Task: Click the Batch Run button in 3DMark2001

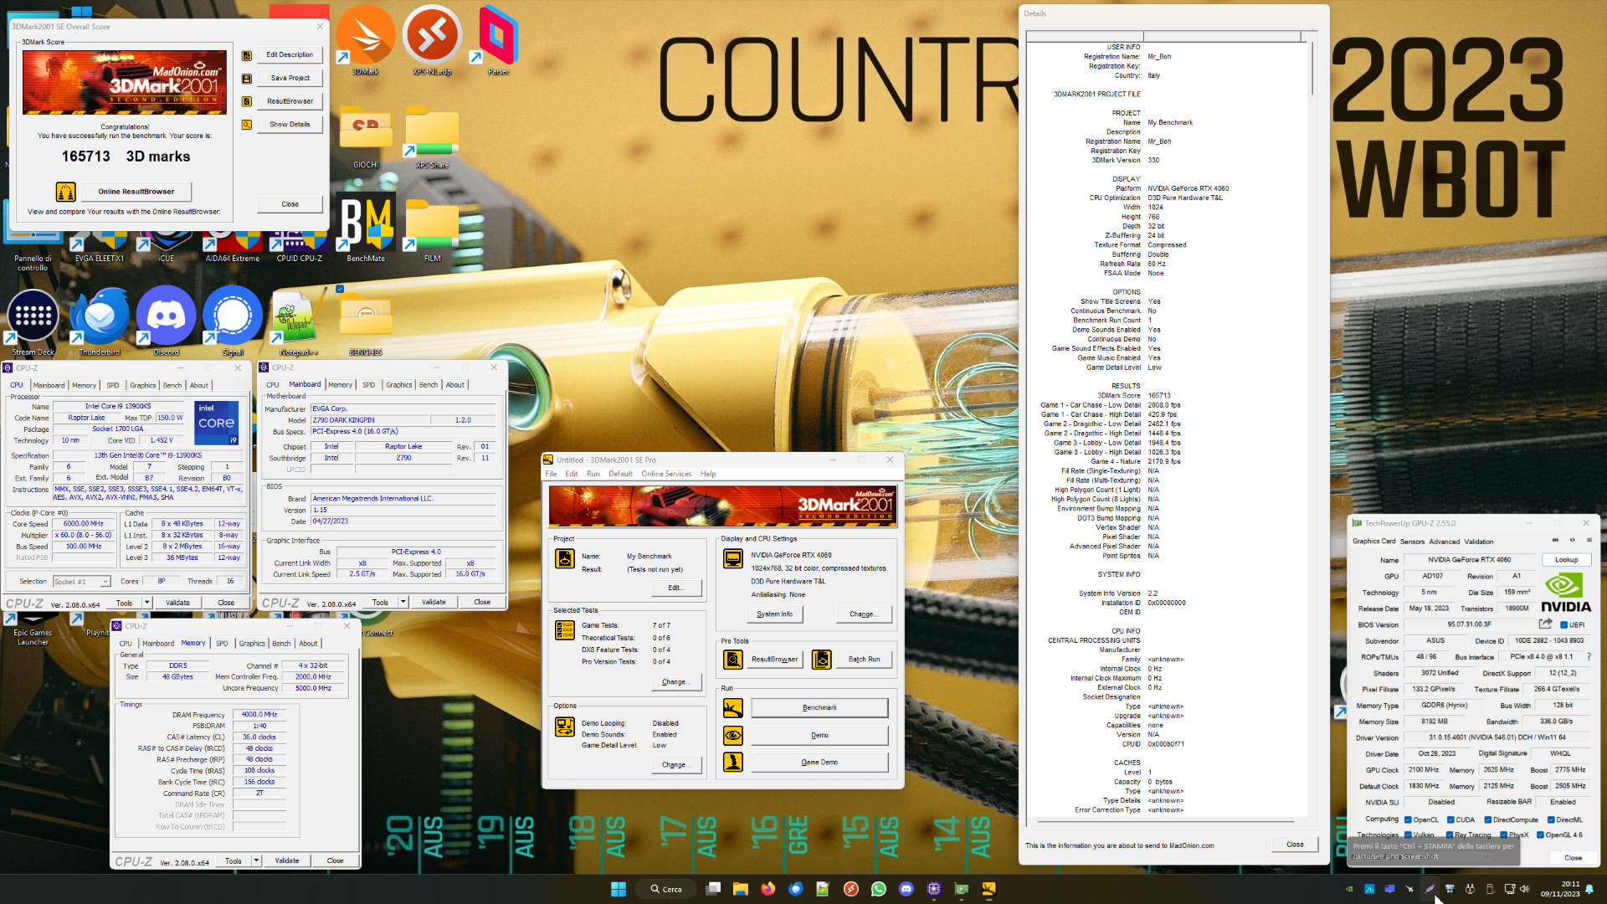Action: coord(864,660)
